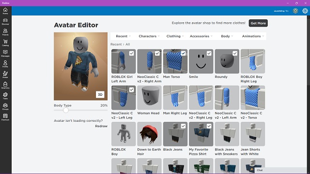Select Black Jeans with Sneakers thumbnail
The height and width of the screenshot is (174, 310).
click(x=227, y=134)
